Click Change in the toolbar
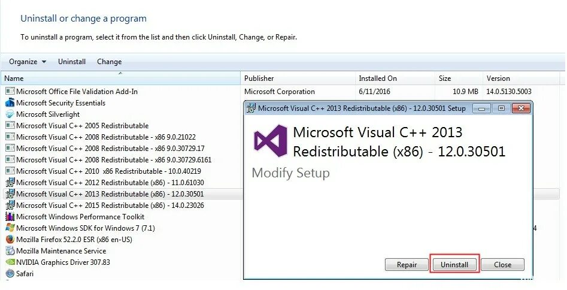Viewport: 567px width, 290px height. click(109, 62)
